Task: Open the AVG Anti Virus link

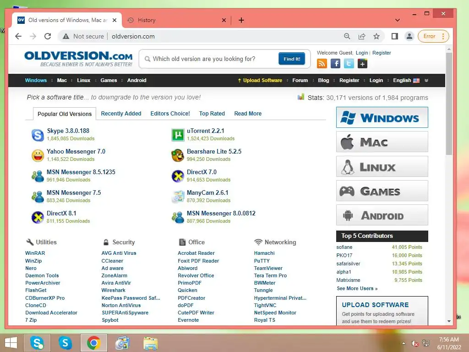Action: coord(119,253)
